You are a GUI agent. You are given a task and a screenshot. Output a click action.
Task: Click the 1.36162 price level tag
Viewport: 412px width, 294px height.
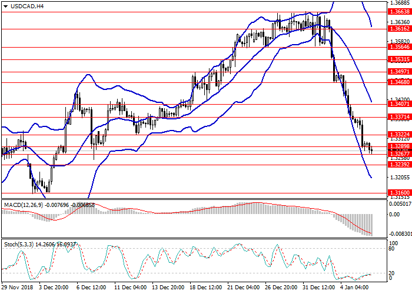(398, 28)
